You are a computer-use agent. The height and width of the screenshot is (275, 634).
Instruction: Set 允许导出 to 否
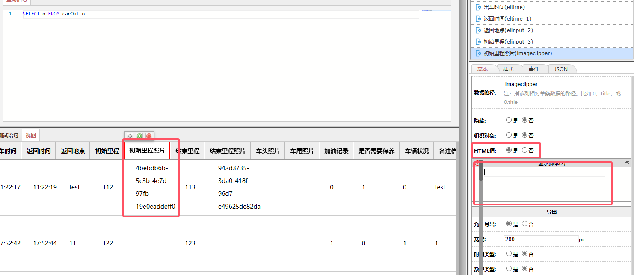click(525, 224)
